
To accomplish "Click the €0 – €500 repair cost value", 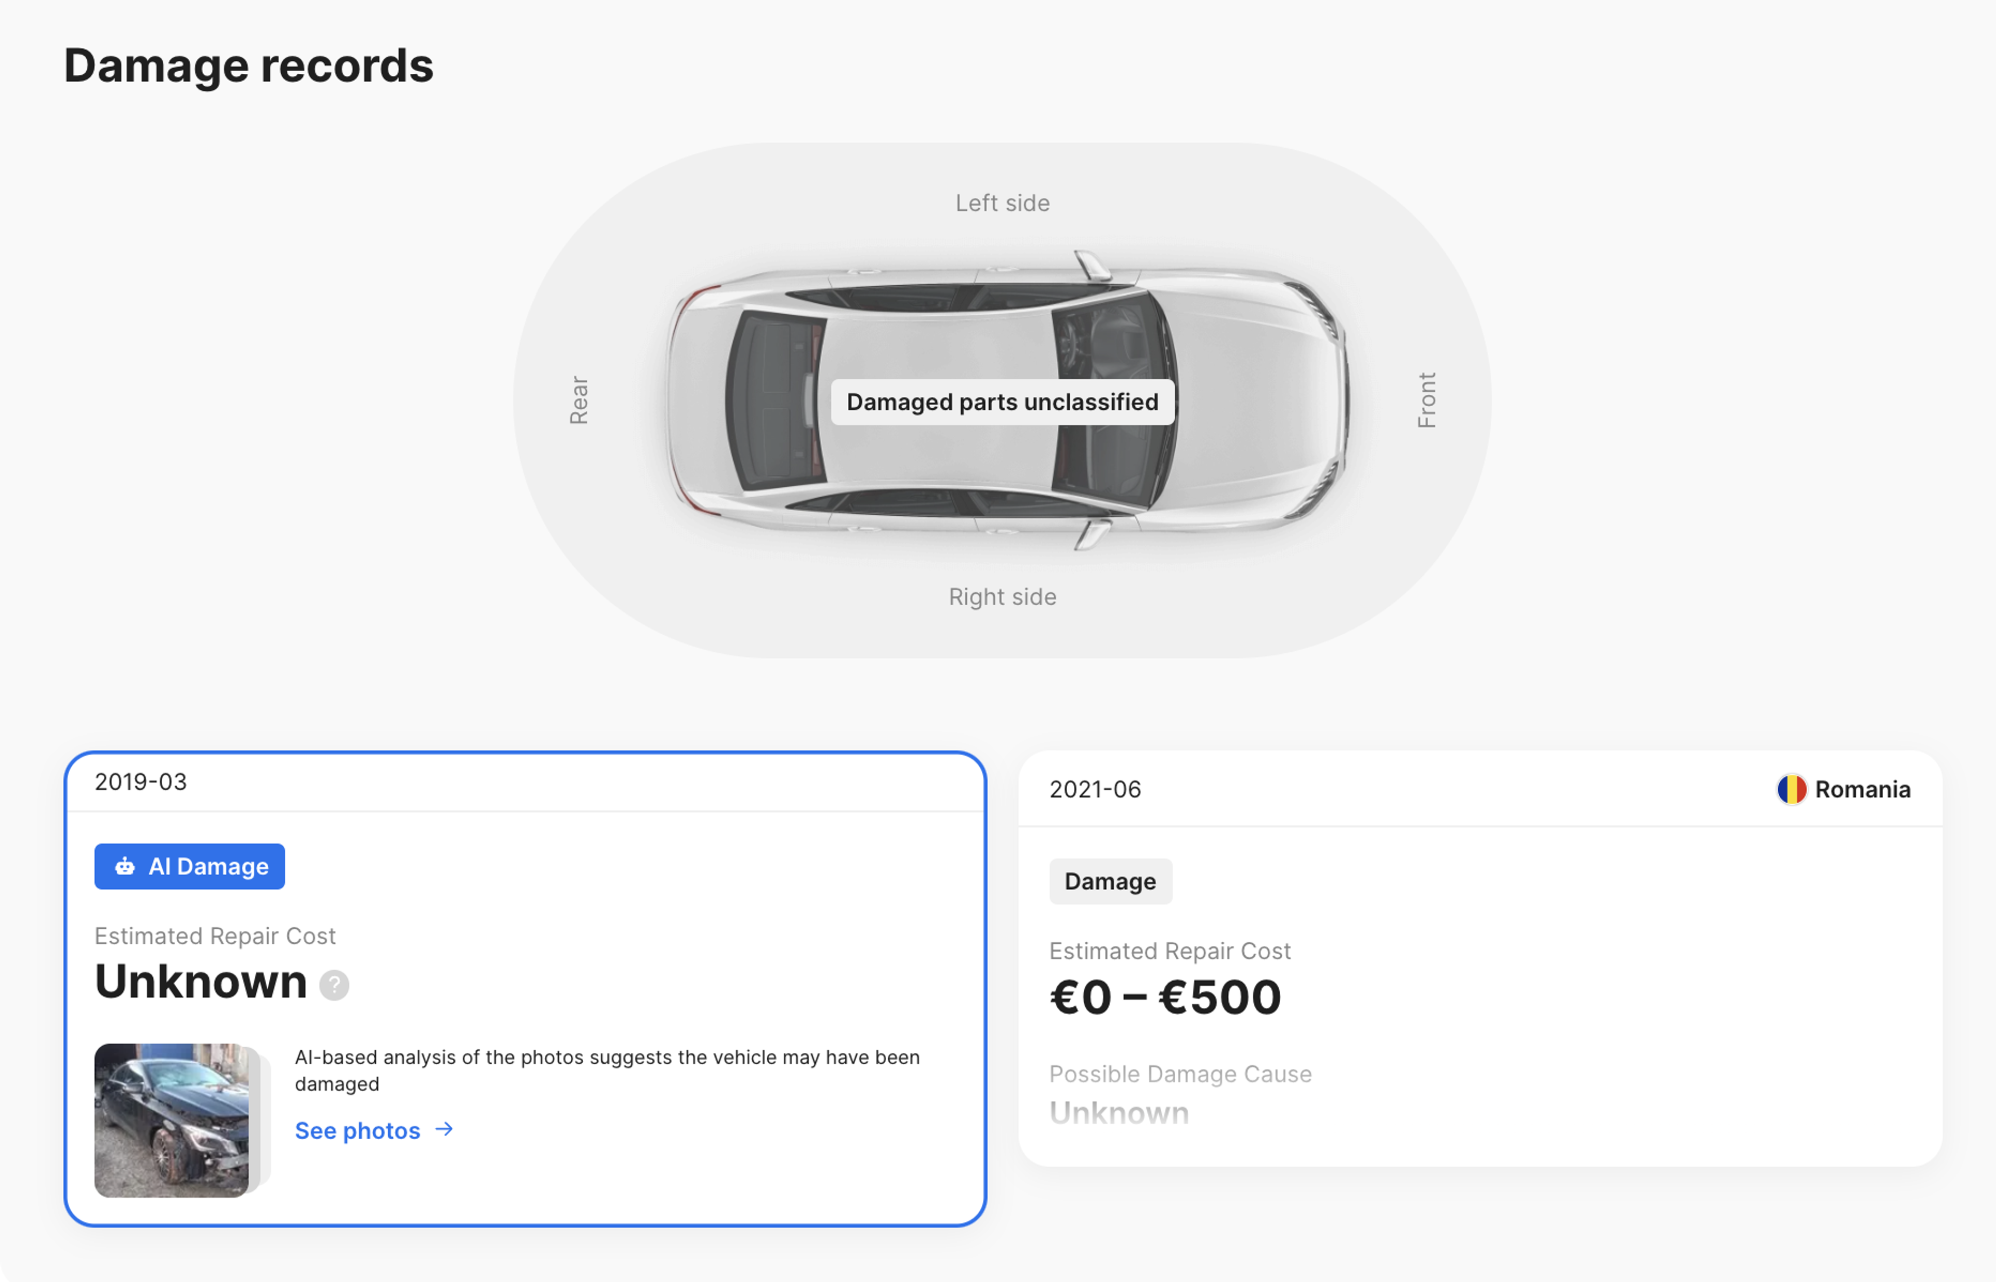I will pos(1165,997).
